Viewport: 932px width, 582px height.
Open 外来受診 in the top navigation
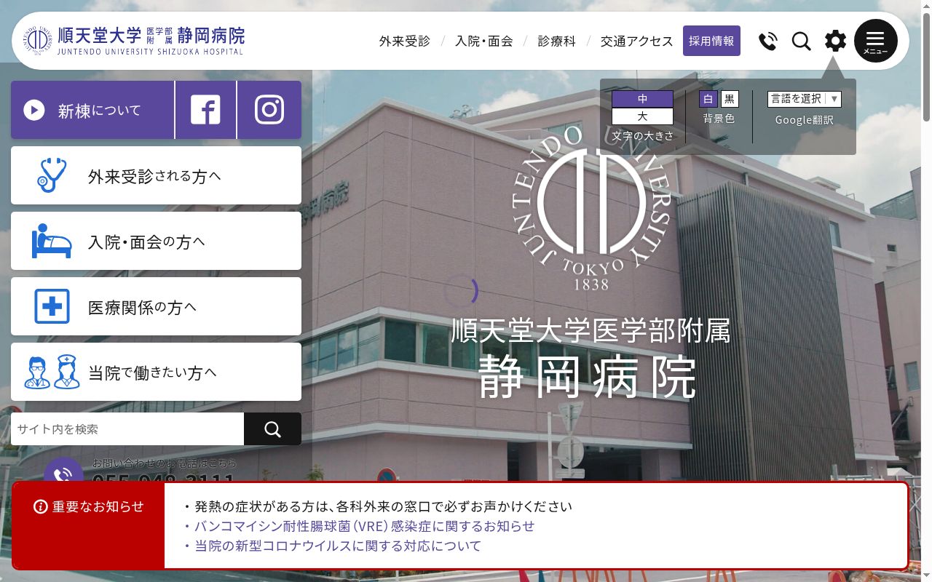405,41
